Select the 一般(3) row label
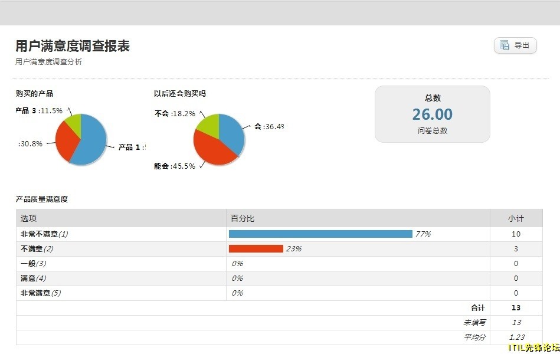 pos(33,264)
